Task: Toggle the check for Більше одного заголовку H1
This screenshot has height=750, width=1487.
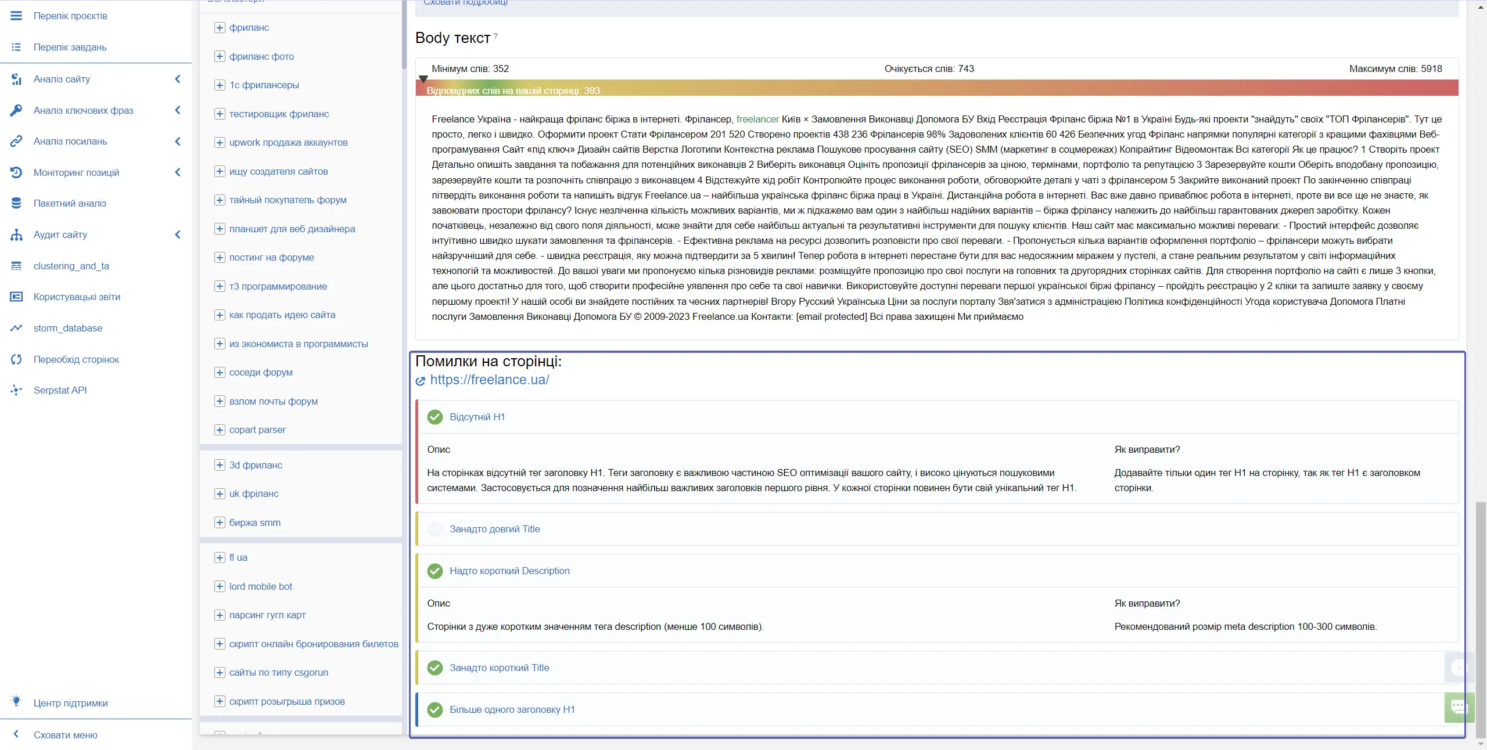Action: tap(435, 709)
